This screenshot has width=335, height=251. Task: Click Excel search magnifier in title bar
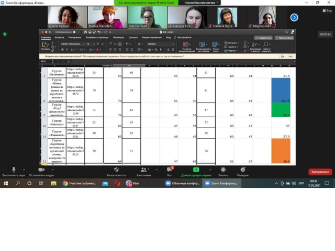(286, 32)
